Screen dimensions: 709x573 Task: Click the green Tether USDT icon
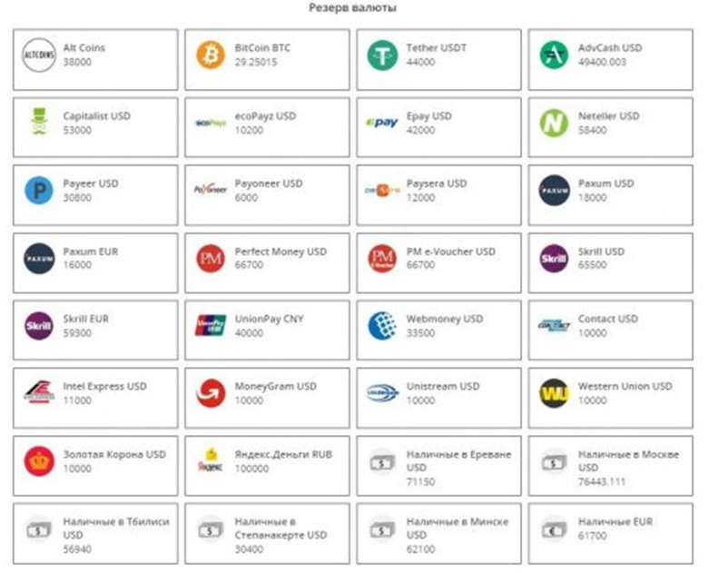pos(382,54)
